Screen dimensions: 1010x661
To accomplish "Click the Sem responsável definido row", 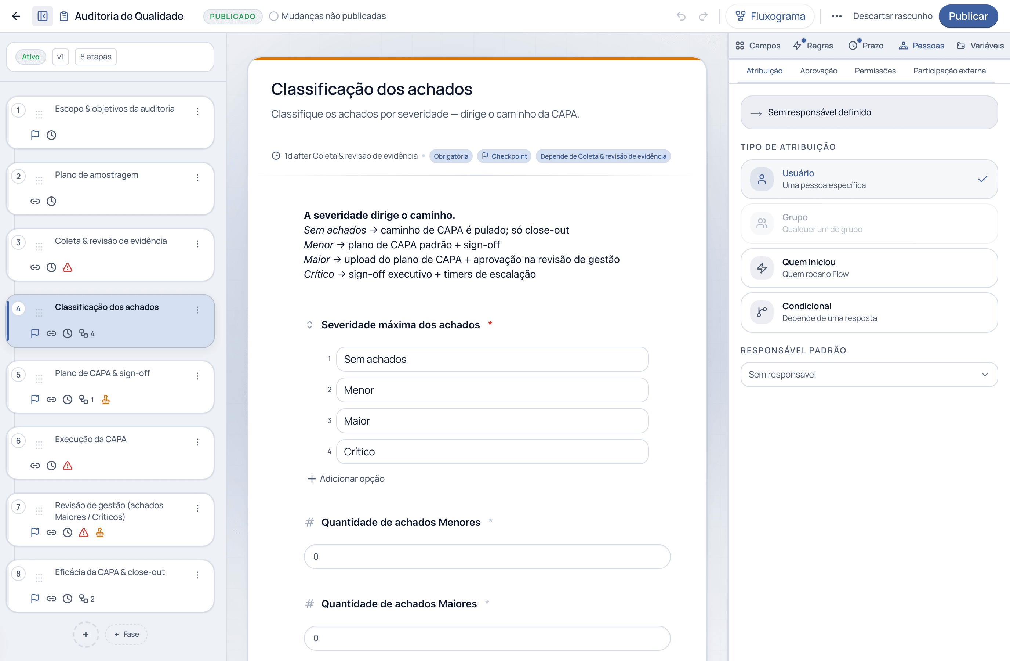I will 869,112.
